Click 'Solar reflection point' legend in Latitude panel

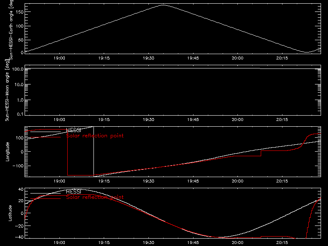pyautogui.click(x=95, y=197)
